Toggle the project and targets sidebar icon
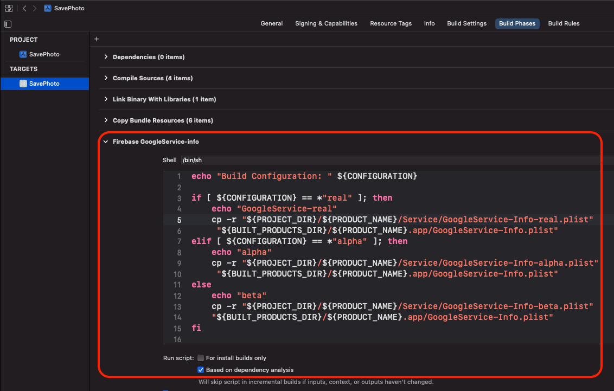Image resolution: width=614 pixels, height=391 pixels. [8, 24]
